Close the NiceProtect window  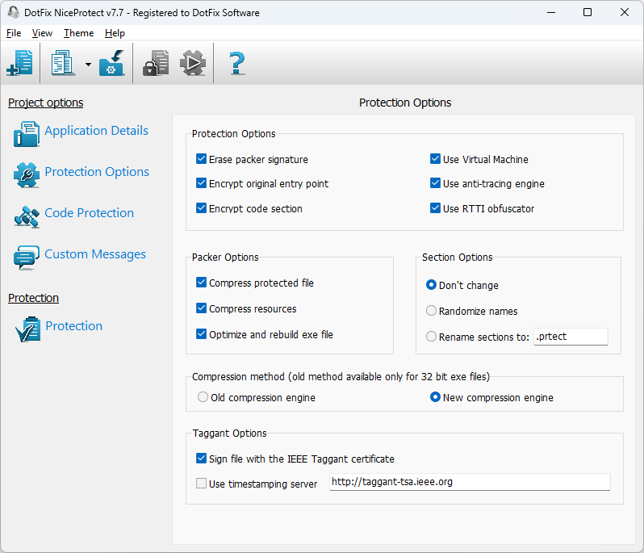(x=625, y=12)
